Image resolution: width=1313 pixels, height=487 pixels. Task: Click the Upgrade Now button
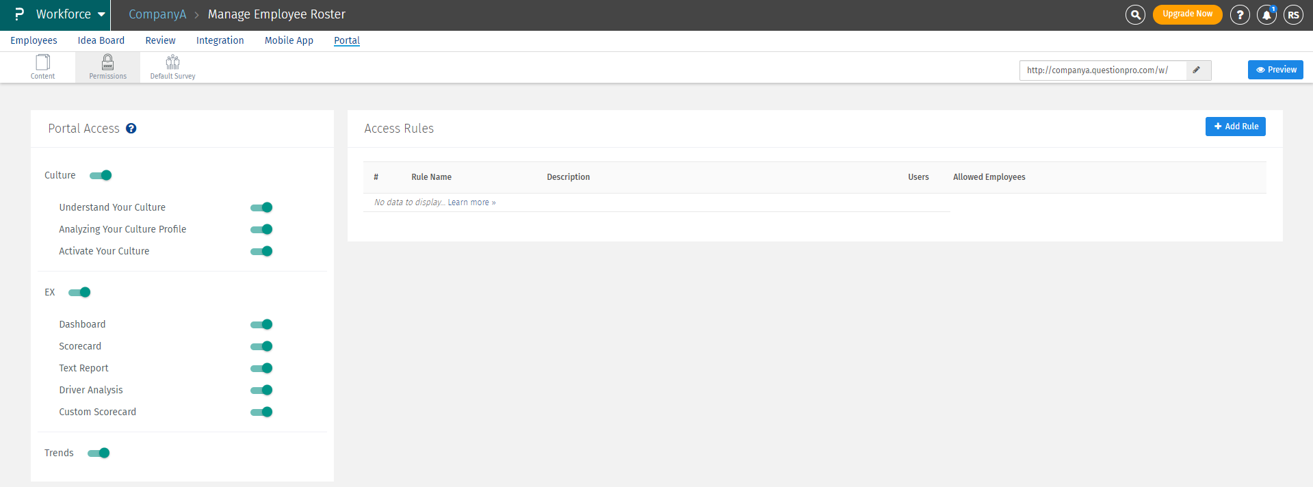(1187, 14)
